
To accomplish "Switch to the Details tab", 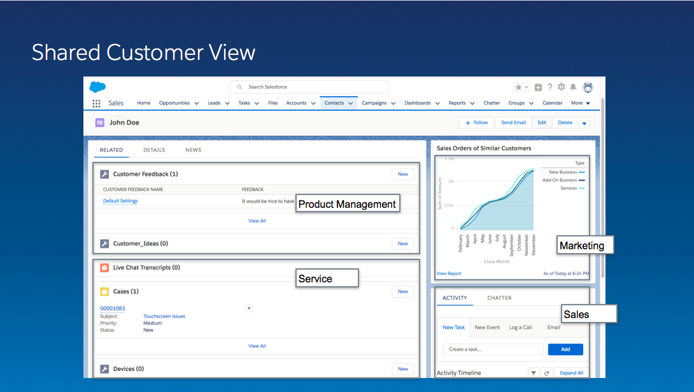I will [x=154, y=150].
